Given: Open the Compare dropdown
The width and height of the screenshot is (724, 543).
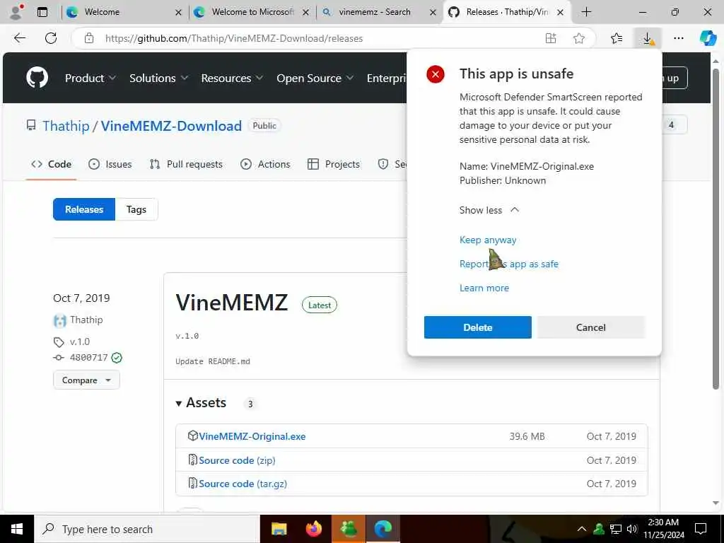Looking at the screenshot, I should click(86, 380).
